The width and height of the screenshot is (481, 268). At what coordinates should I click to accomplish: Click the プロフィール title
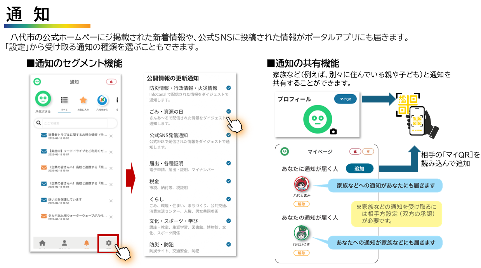(294, 99)
